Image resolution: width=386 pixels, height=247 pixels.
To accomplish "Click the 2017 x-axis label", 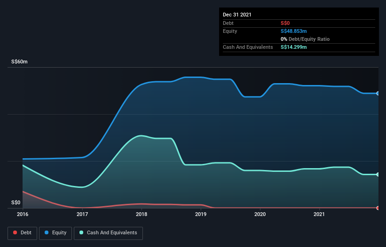I will [82, 214].
